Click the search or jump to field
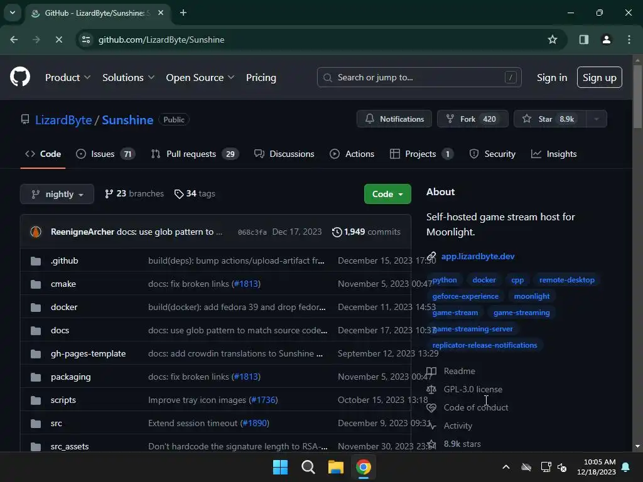Viewport: 643px width, 482px height. (419, 77)
